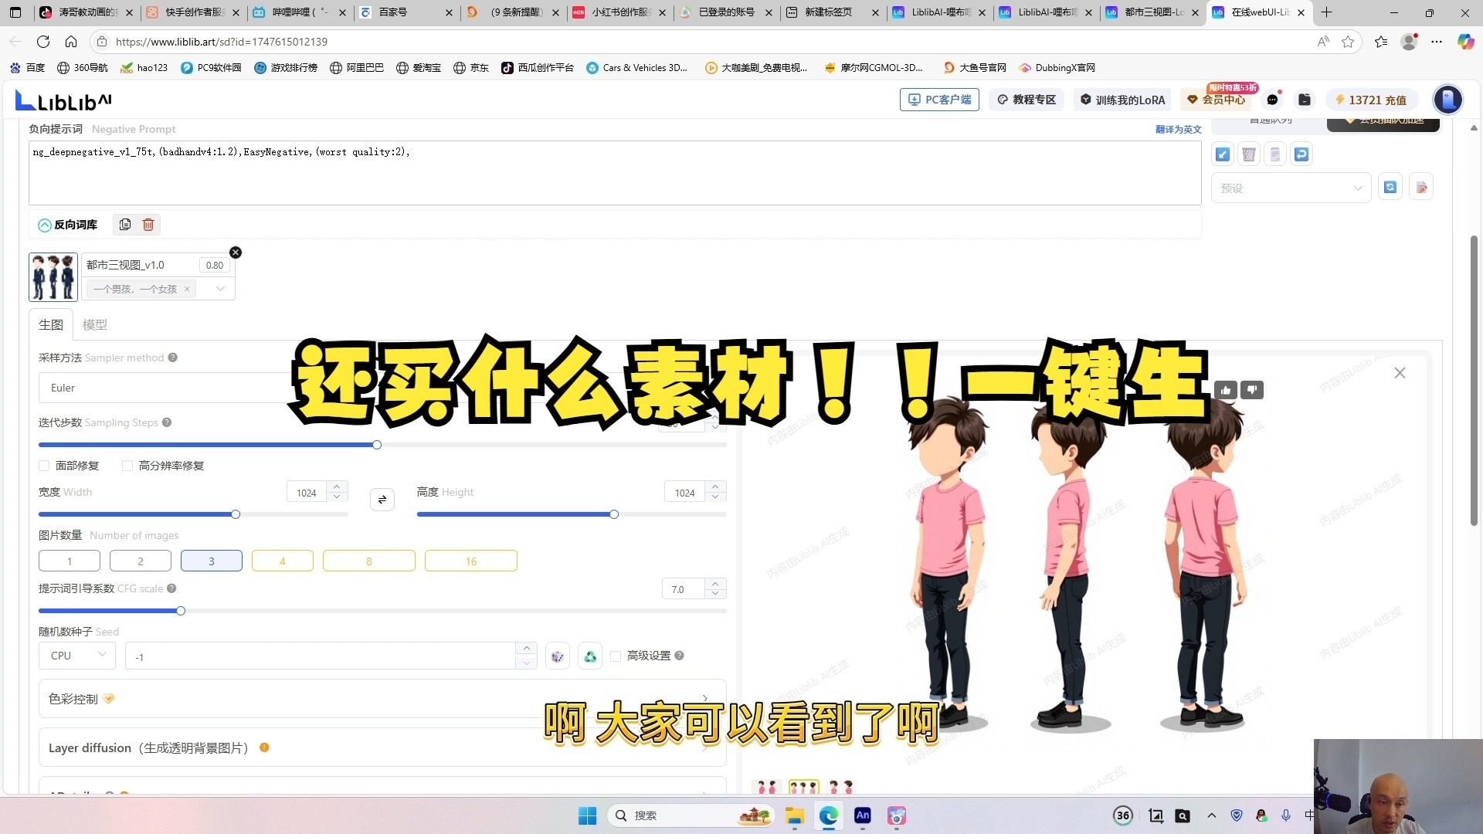Click the recycle icon to reuse last seed

590,656
